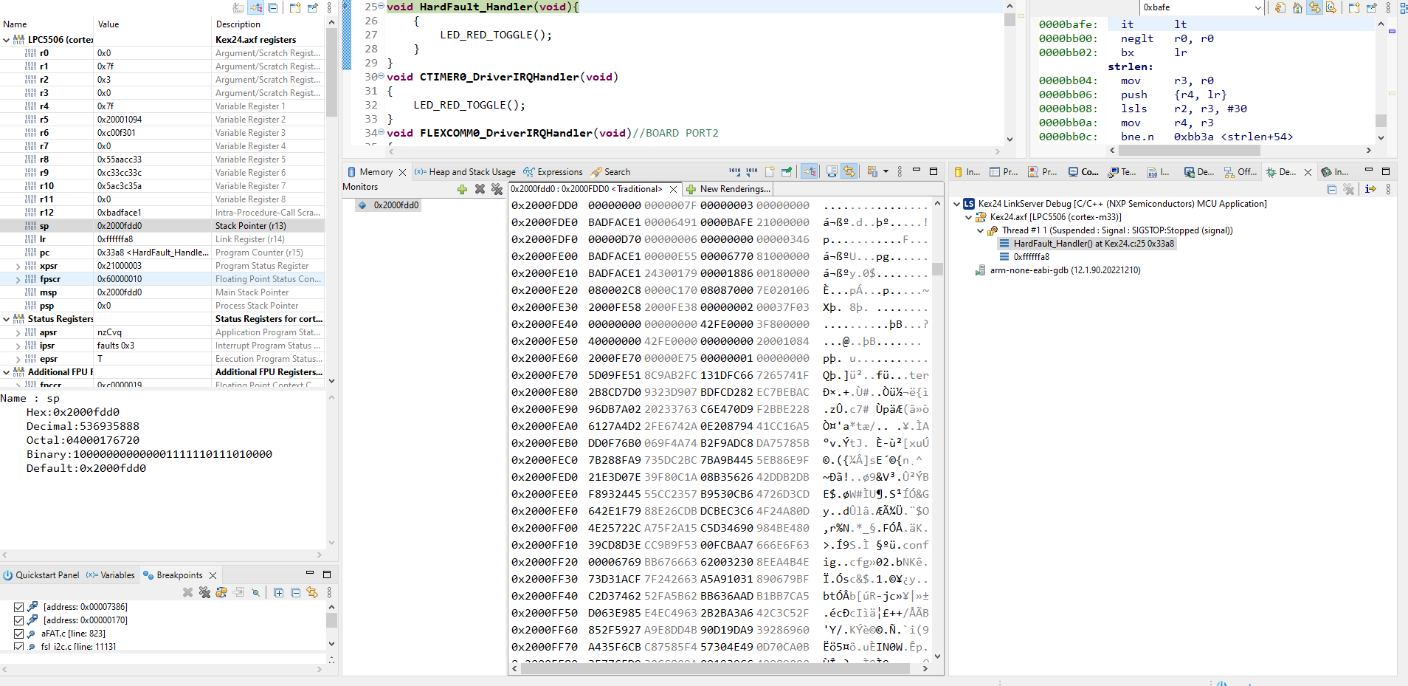The image size is (1408, 686).
Task: Click the memory view vertical scrollbar thumb
Action: [x=938, y=269]
